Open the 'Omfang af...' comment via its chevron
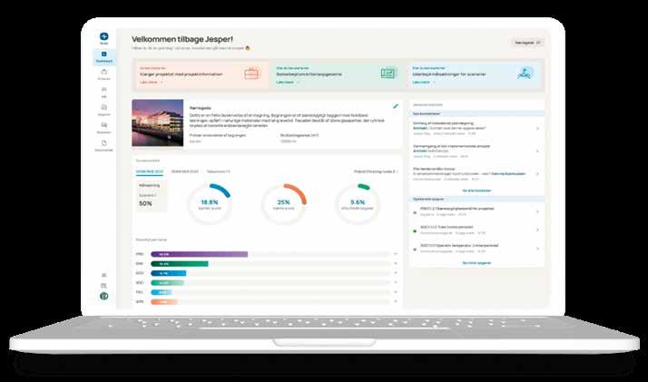The width and height of the screenshot is (648, 382). [537, 129]
